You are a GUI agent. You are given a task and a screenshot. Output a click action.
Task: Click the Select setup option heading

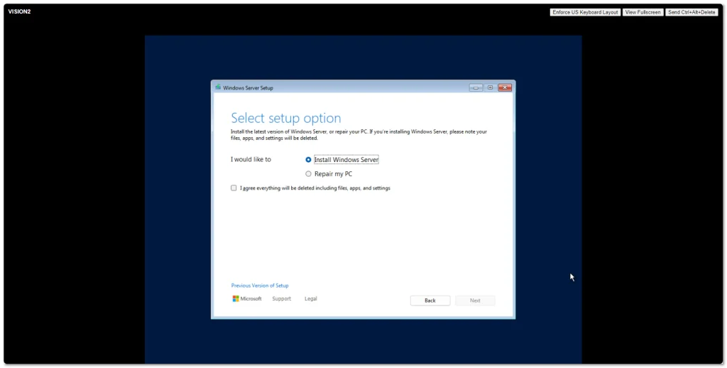point(285,118)
